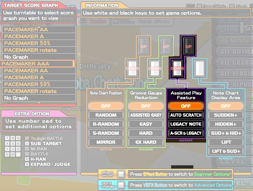Click up arrow atop target score list
253x191 pixels.
click(39, 27)
